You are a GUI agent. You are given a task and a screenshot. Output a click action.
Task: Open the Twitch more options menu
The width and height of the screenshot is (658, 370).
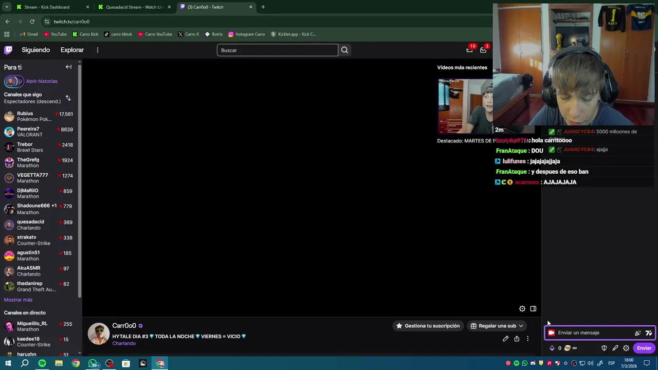pos(97,50)
